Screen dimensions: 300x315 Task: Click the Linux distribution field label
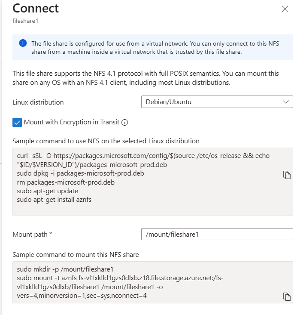[x=38, y=102]
